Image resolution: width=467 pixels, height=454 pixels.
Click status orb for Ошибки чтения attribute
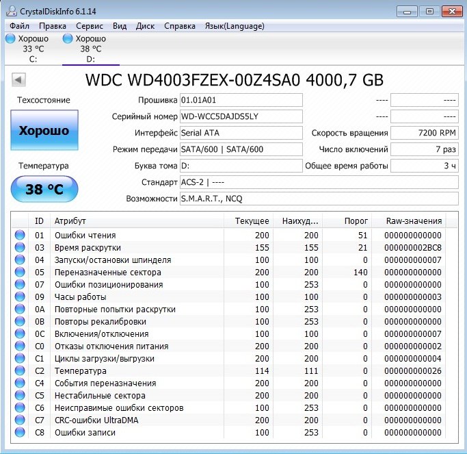(x=19, y=236)
